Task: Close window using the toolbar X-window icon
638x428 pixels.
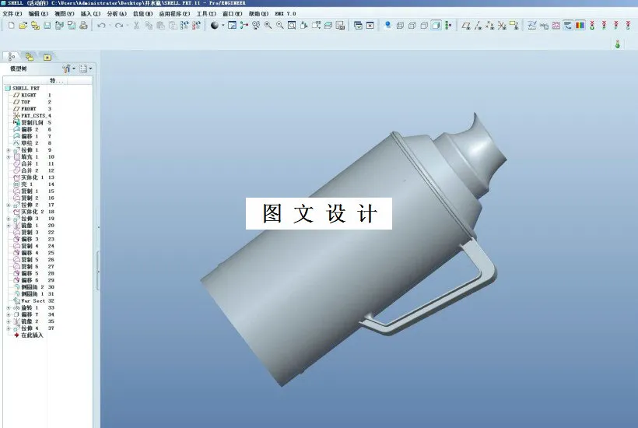Action: pos(370,25)
